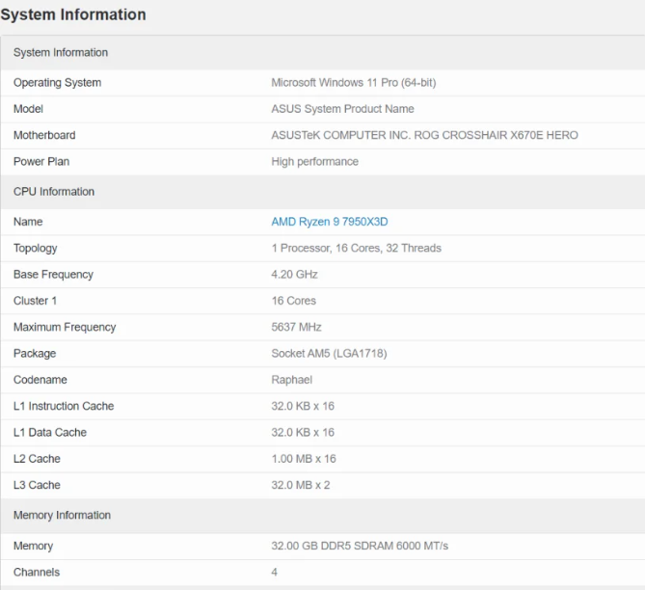The image size is (645, 590).
Task: Select the Socket AM5 (LGA1718) package value
Action: [x=329, y=354]
